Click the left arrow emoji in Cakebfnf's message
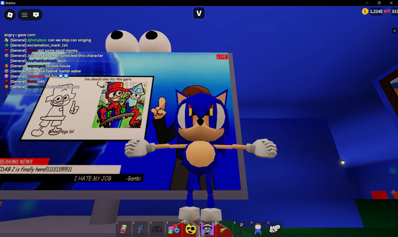 tap(61, 76)
